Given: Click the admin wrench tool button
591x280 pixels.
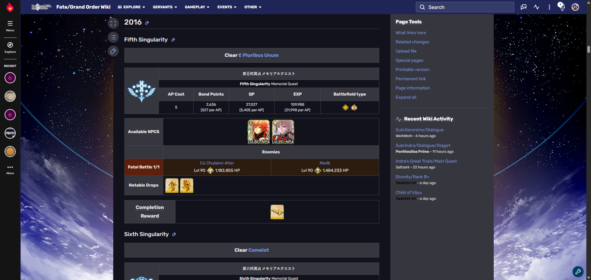Looking at the screenshot, I should [578, 271].
